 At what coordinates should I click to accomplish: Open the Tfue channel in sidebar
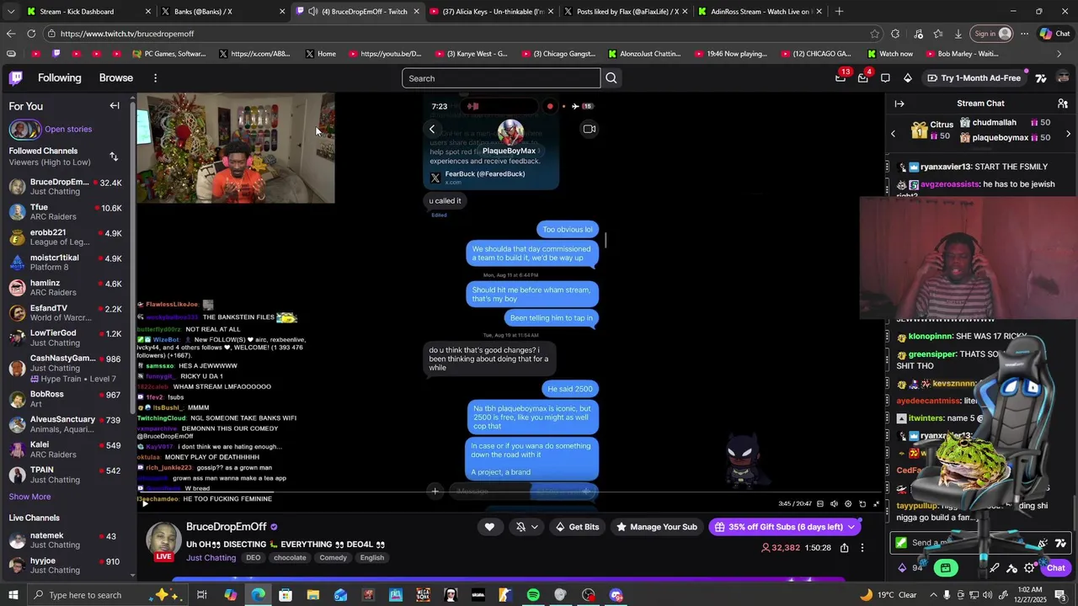pos(66,212)
